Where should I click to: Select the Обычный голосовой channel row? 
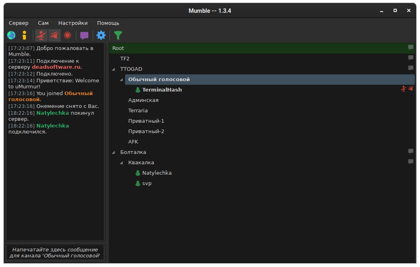point(270,80)
